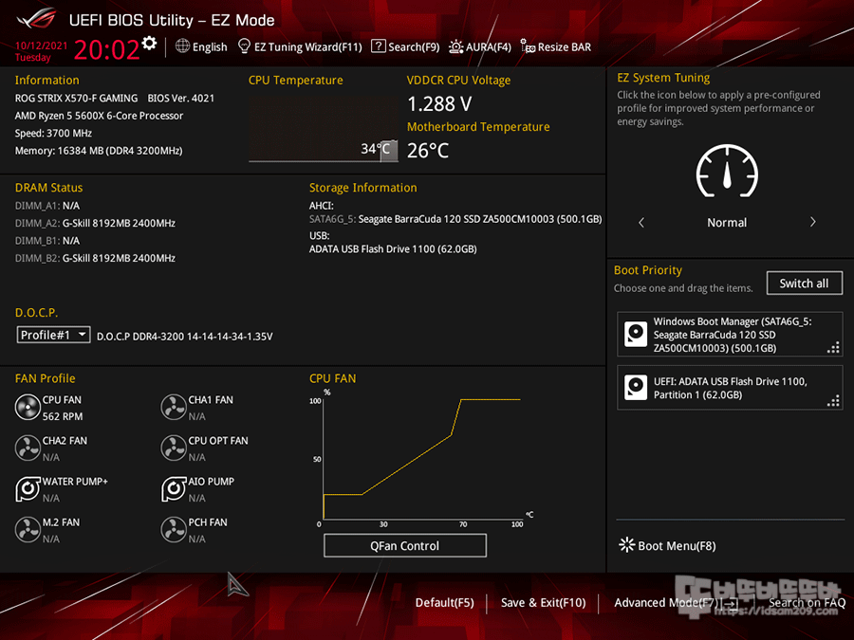Click the Switch all button

point(804,283)
